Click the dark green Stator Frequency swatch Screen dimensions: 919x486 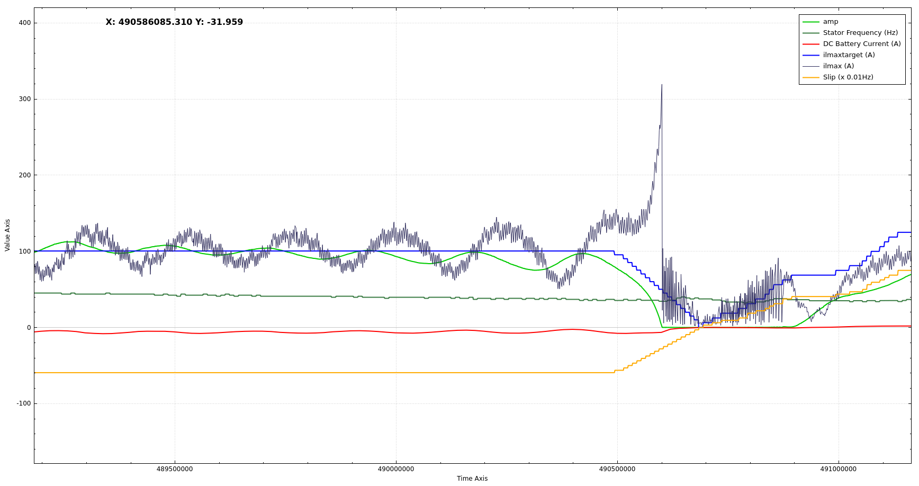click(810, 33)
